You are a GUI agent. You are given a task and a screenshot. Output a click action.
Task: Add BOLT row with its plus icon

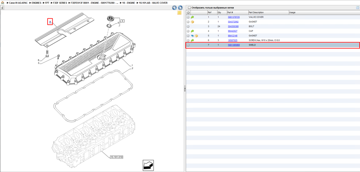188,27
